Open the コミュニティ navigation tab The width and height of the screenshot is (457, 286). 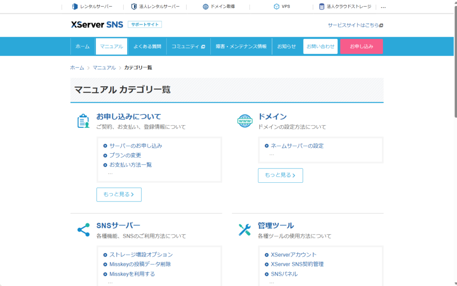188,46
